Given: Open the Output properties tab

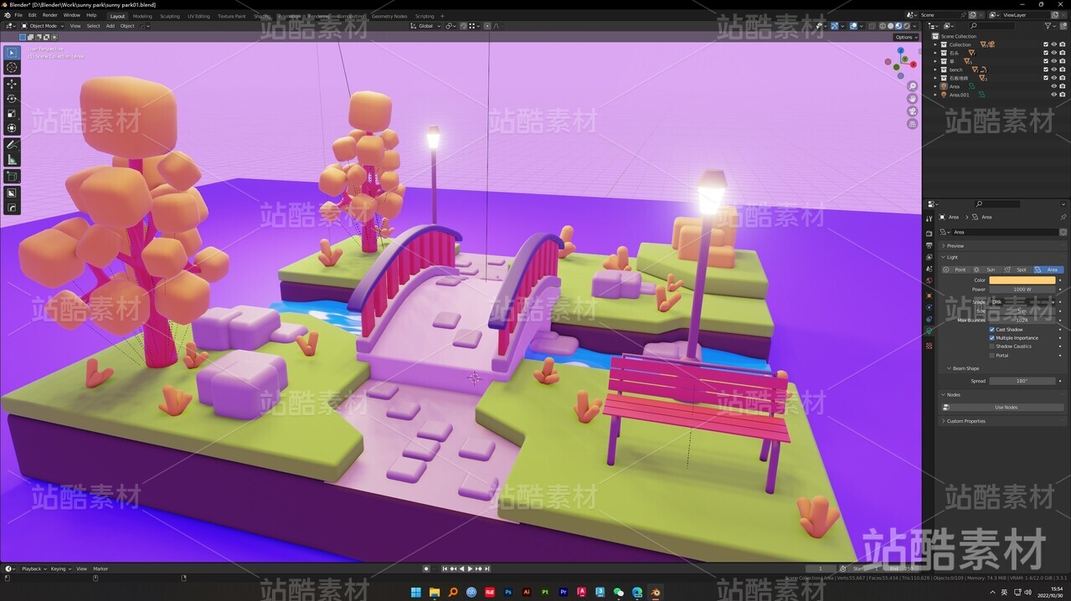Looking at the screenshot, I should (929, 245).
